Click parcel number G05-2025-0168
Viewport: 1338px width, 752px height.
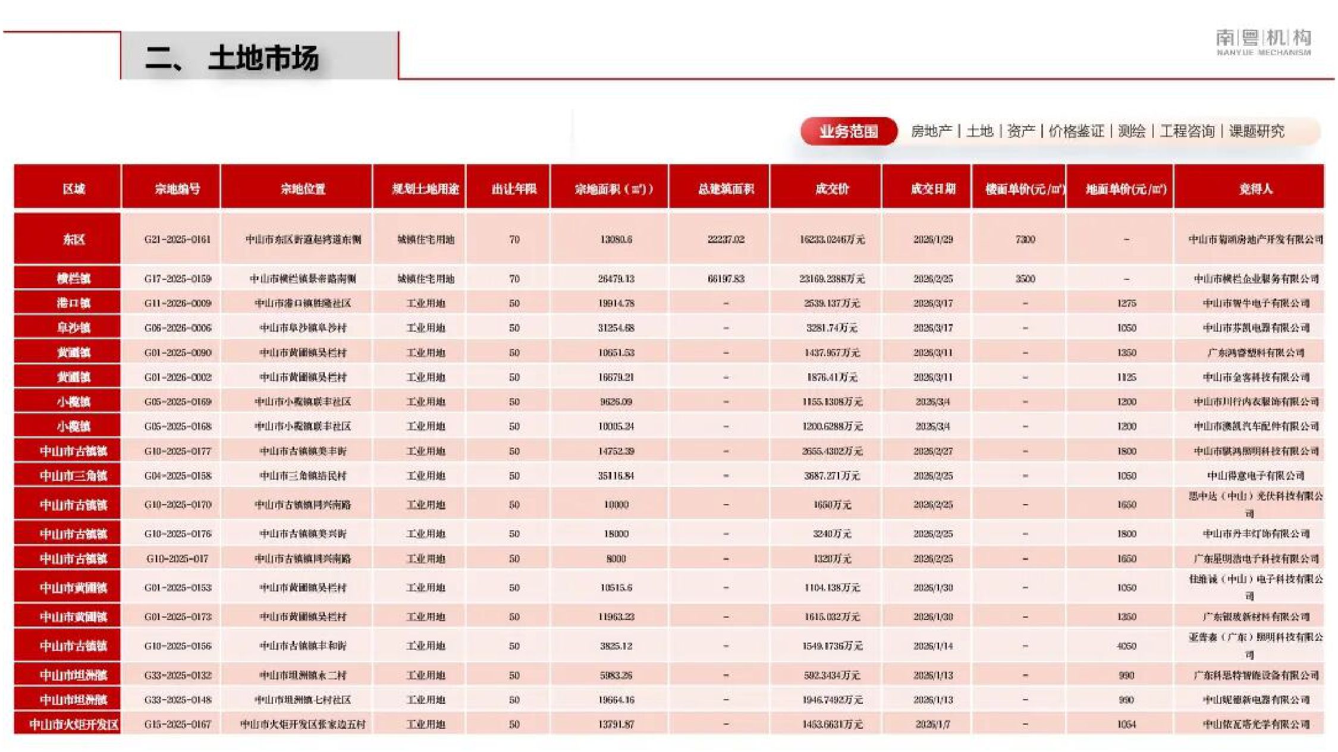177,426
